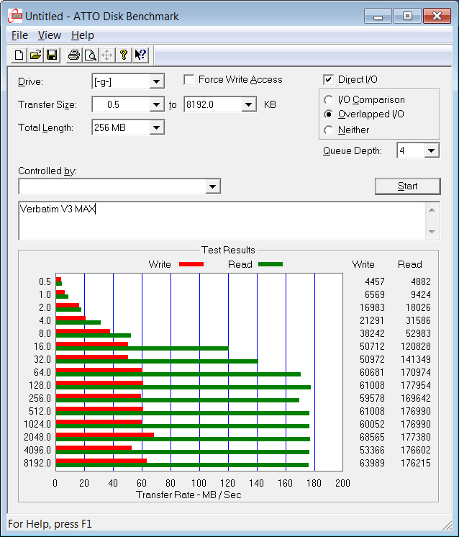Open the File menu
The width and height of the screenshot is (459, 537).
(x=19, y=35)
